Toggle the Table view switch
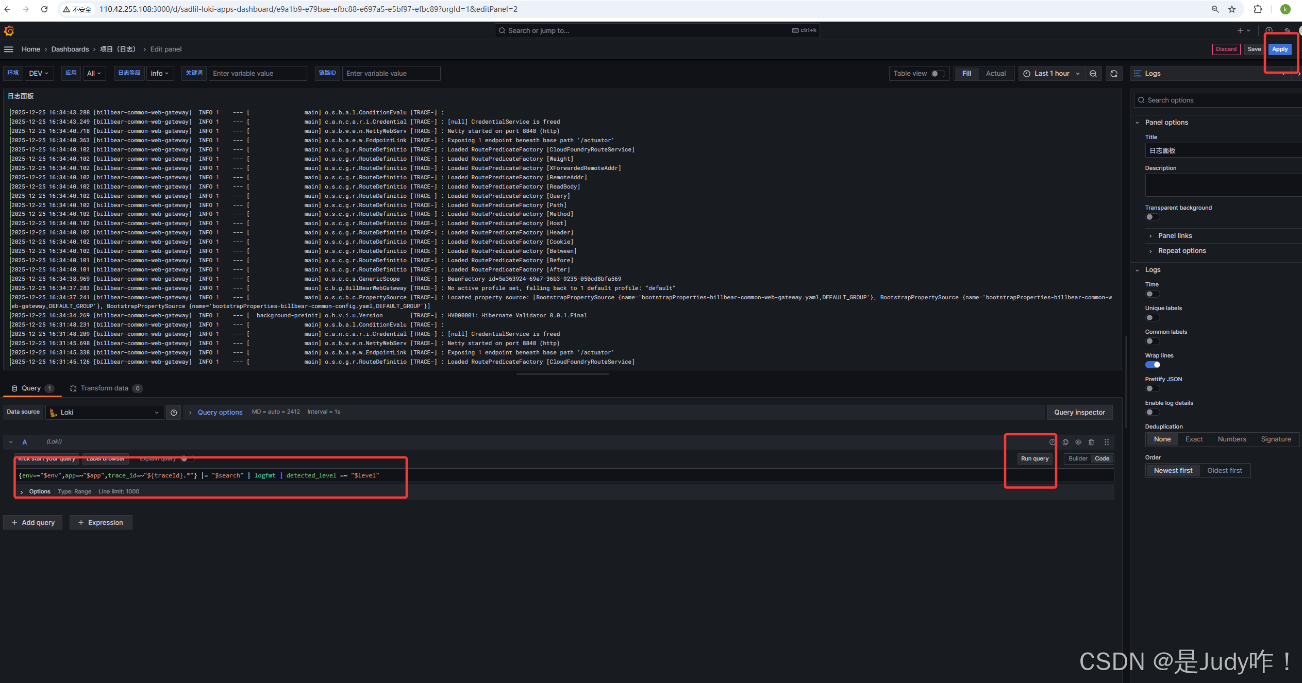This screenshot has height=683, width=1302. pyautogui.click(x=938, y=74)
